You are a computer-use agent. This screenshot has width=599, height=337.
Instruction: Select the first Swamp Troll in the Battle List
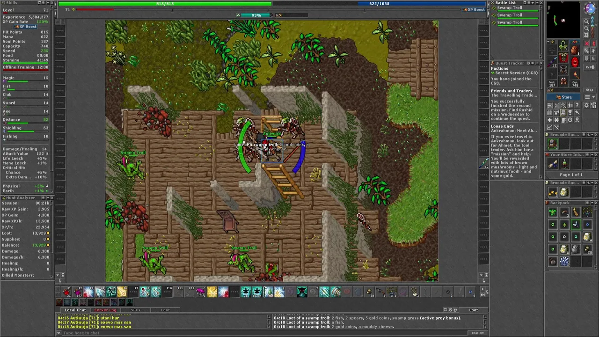[514, 9]
